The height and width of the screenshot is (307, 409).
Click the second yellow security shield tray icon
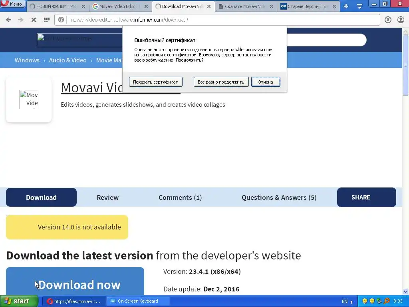click(x=372, y=301)
